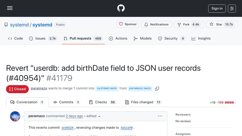Select the Conversation tab

[27, 102]
